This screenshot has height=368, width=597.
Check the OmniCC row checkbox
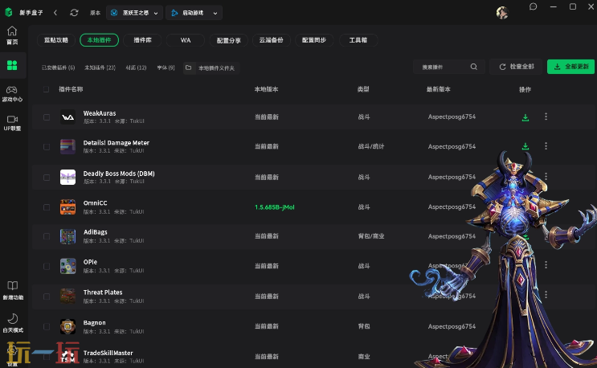click(x=47, y=207)
